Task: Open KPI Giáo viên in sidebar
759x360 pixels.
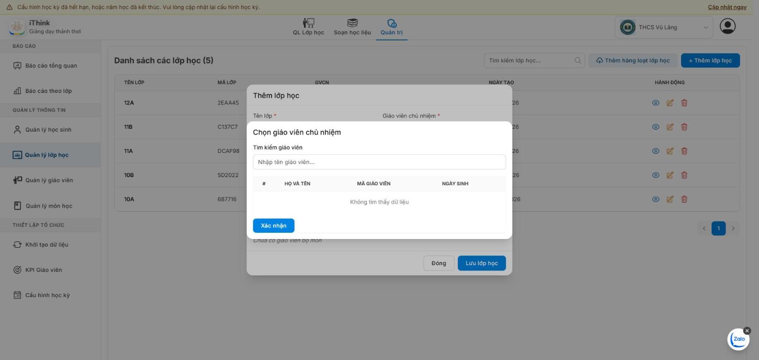Action: tap(50, 270)
